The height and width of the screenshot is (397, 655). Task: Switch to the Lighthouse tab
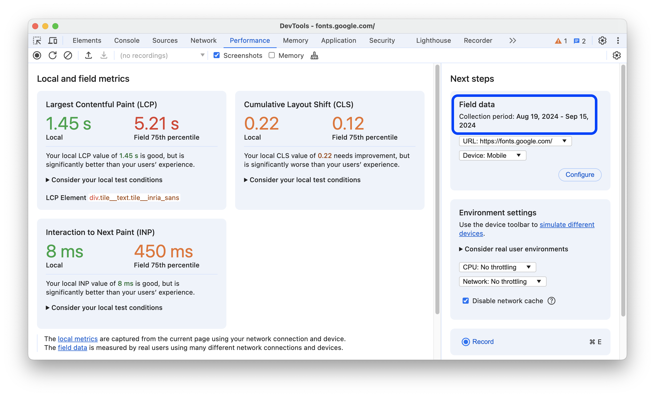point(433,41)
